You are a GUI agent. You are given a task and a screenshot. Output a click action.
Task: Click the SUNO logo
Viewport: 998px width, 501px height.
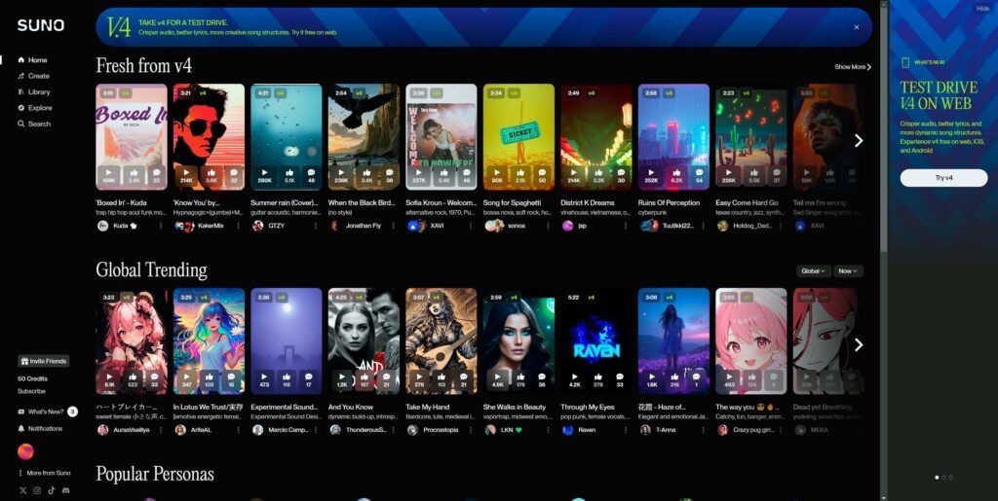[41, 25]
